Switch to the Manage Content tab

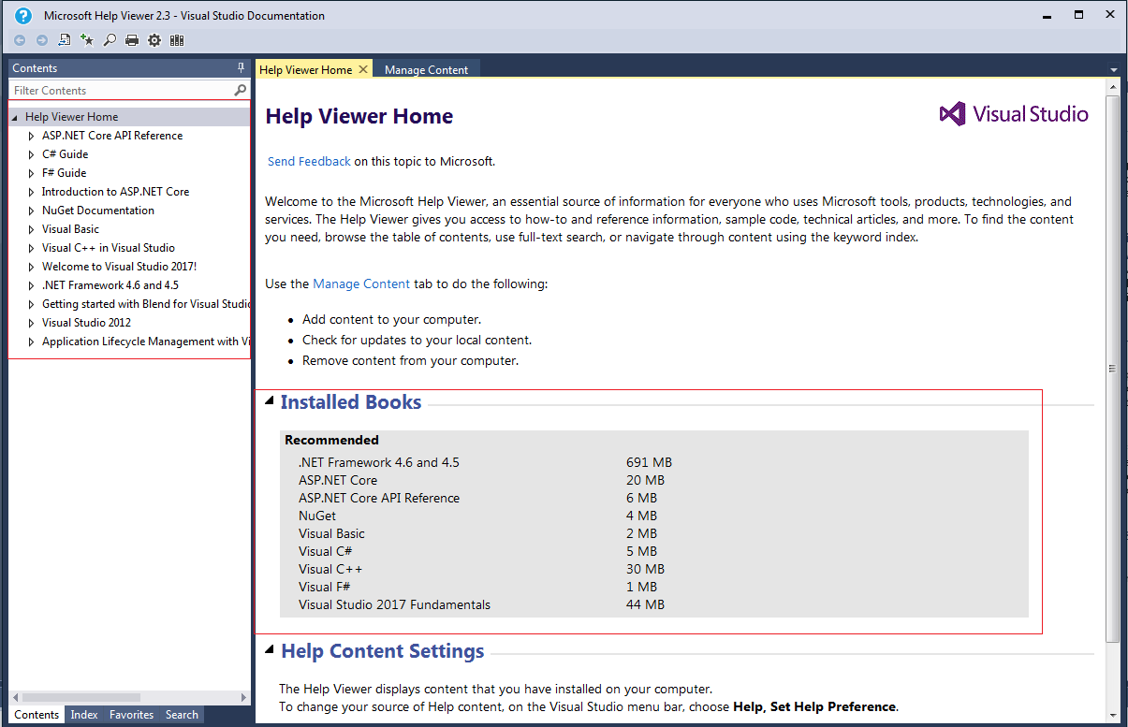pyautogui.click(x=426, y=69)
